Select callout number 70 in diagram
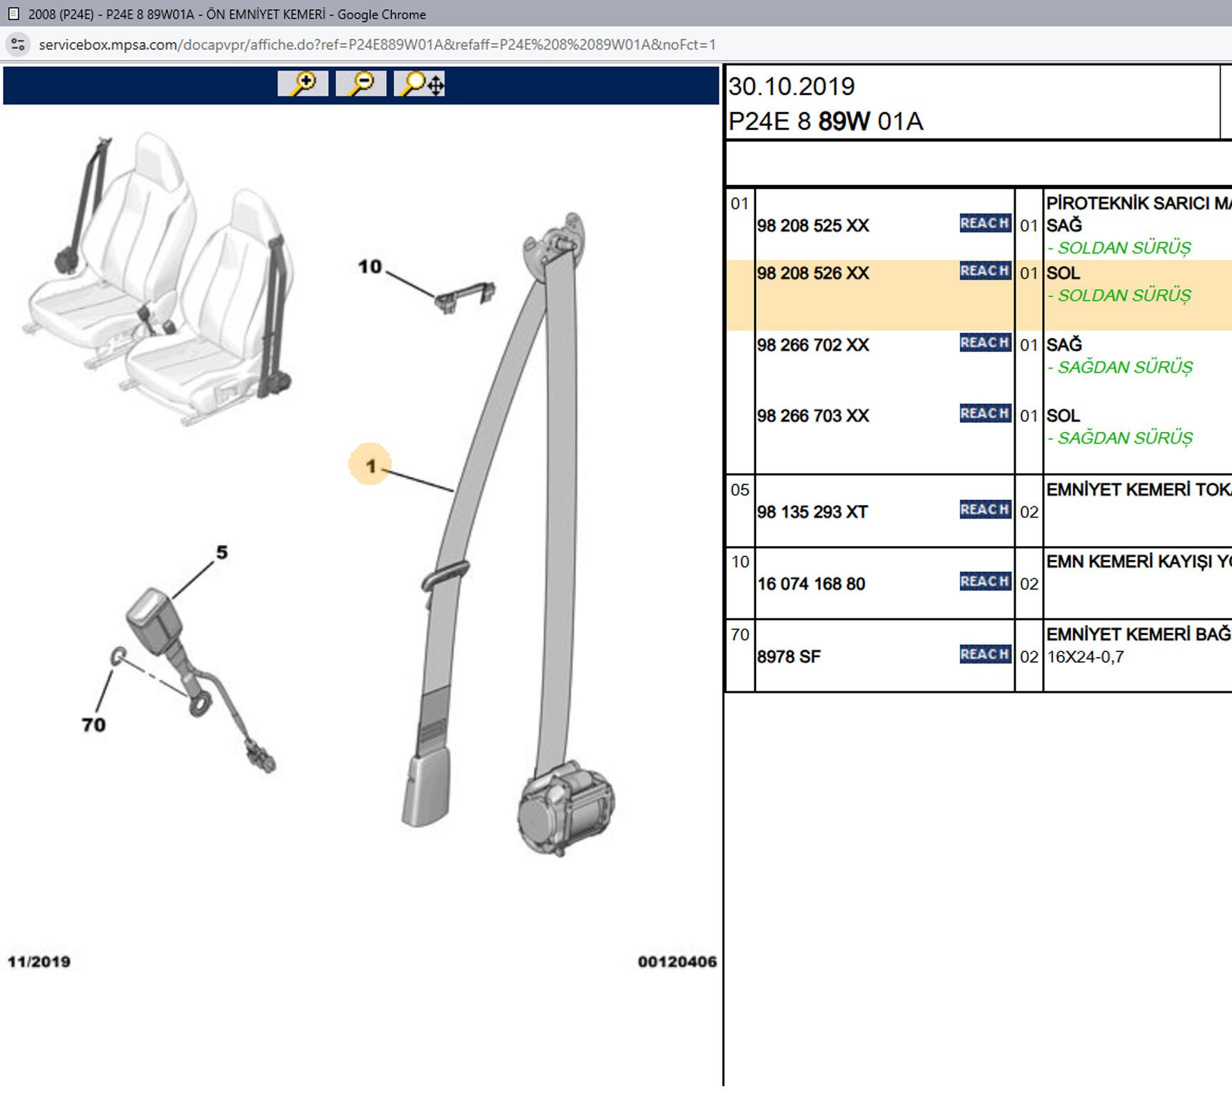The height and width of the screenshot is (1097, 1232). pyautogui.click(x=94, y=725)
